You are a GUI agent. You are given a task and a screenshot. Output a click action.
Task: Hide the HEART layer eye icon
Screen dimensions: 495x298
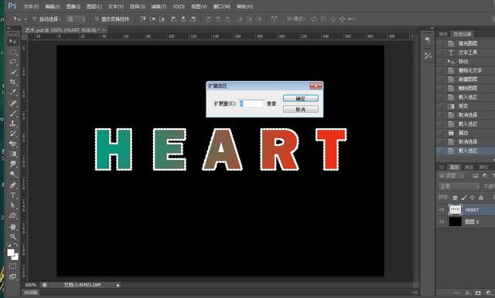click(442, 210)
